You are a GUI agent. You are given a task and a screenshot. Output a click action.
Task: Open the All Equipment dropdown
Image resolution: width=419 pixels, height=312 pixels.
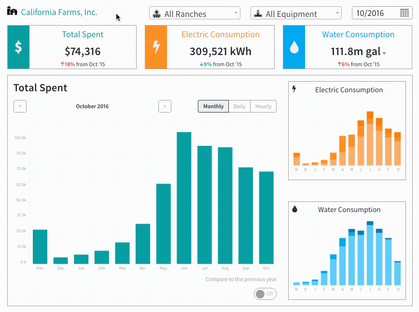tap(296, 13)
